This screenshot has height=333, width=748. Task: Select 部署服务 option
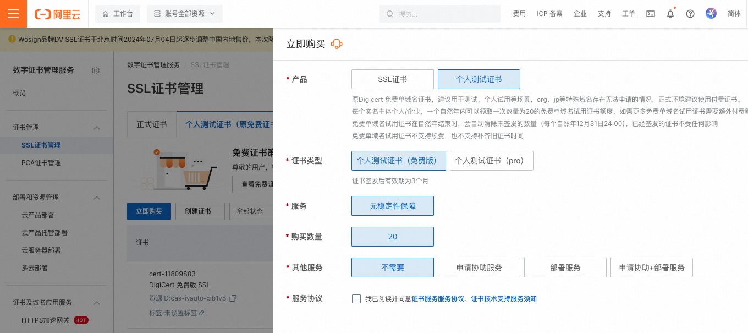coord(565,268)
